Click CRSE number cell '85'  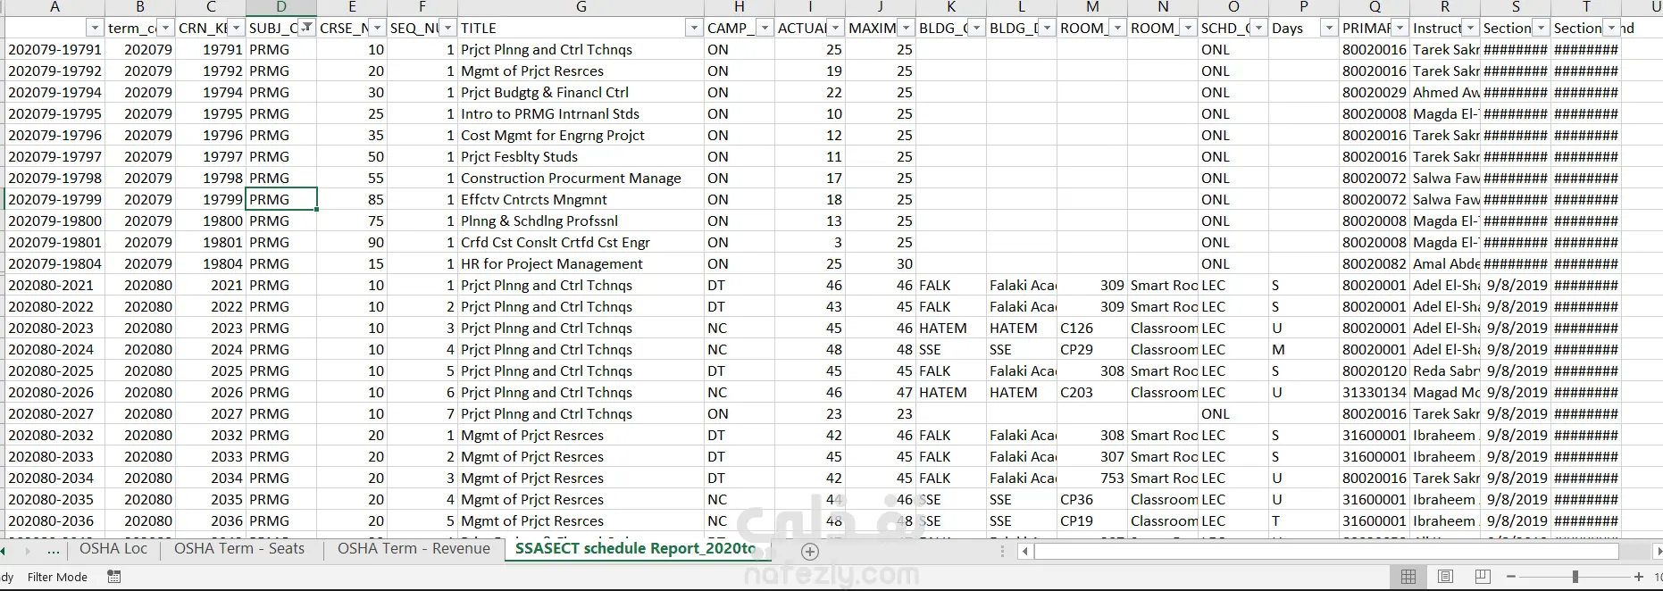(x=352, y=199)
